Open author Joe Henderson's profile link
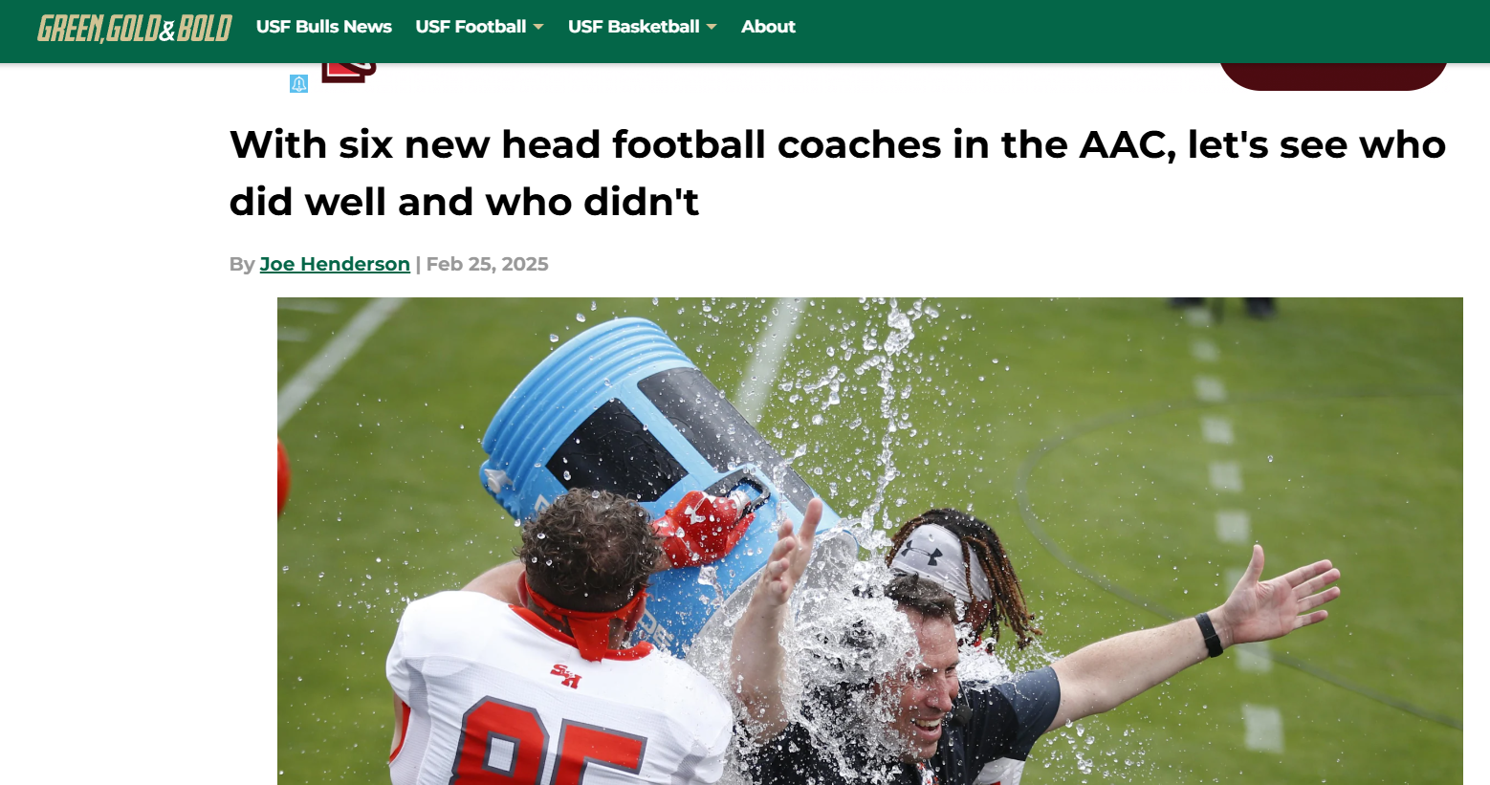Screen dimensions: 1490x785 (335, 264)
